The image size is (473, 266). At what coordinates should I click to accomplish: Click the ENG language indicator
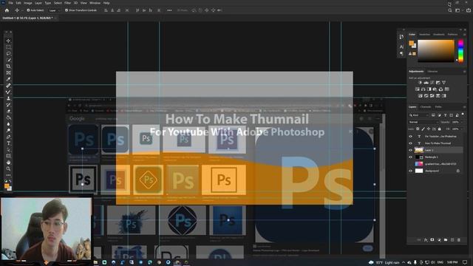440,262
